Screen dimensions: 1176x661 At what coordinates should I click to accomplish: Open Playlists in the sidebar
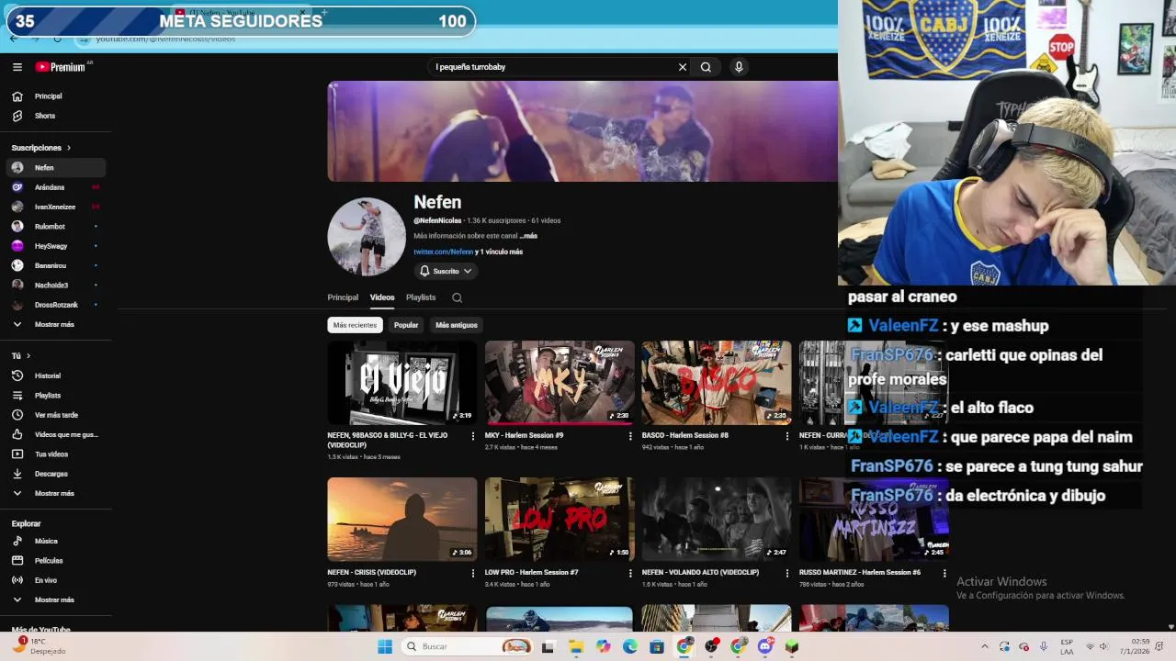pyautogui.click(x=56, y=396)
